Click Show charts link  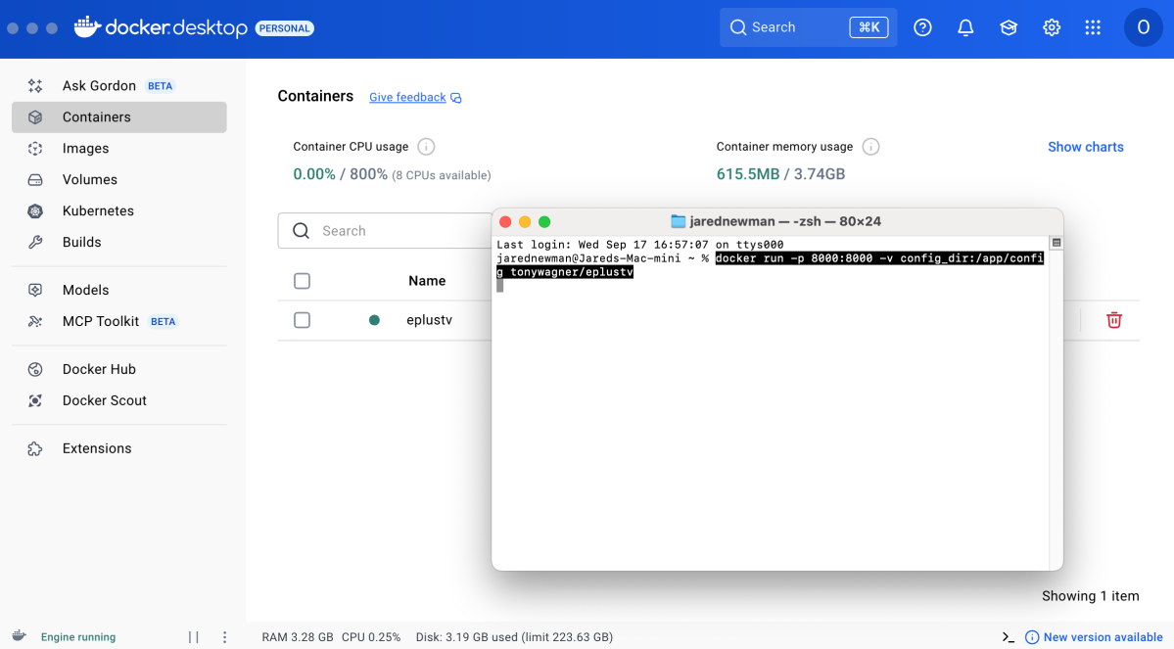pos(1085,147)
